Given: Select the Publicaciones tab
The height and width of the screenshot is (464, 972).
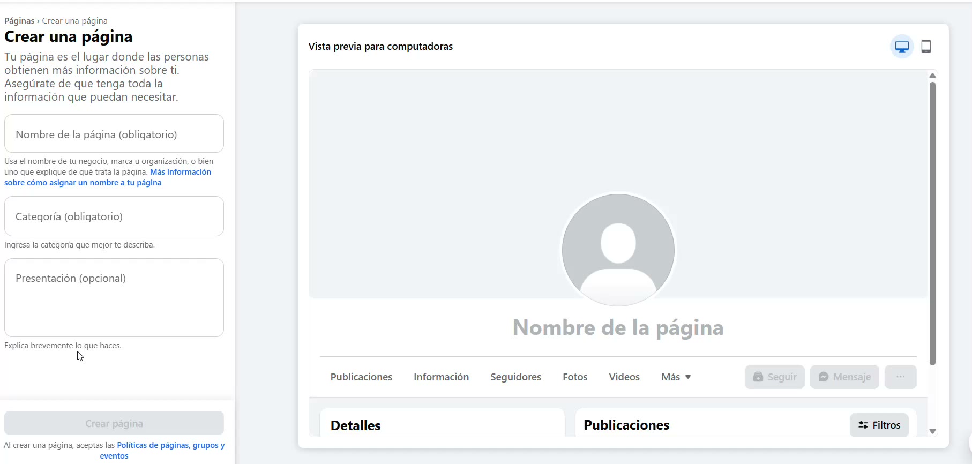Looking at the screenshot, I should (361, 377).
